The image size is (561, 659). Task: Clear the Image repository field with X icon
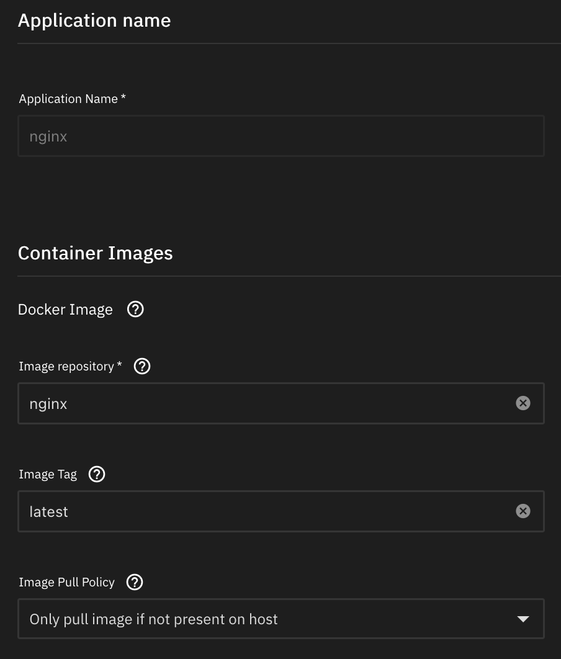click(x=523, y=403)
